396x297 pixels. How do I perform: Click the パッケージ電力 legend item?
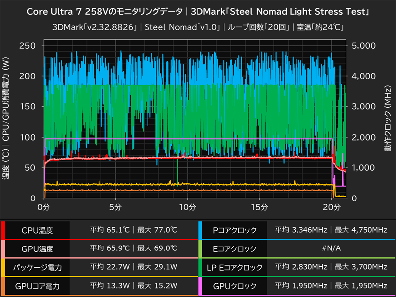[38, 267]
